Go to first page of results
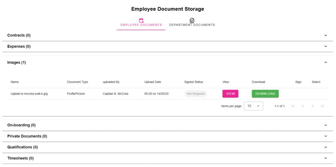 pos(293,106)
